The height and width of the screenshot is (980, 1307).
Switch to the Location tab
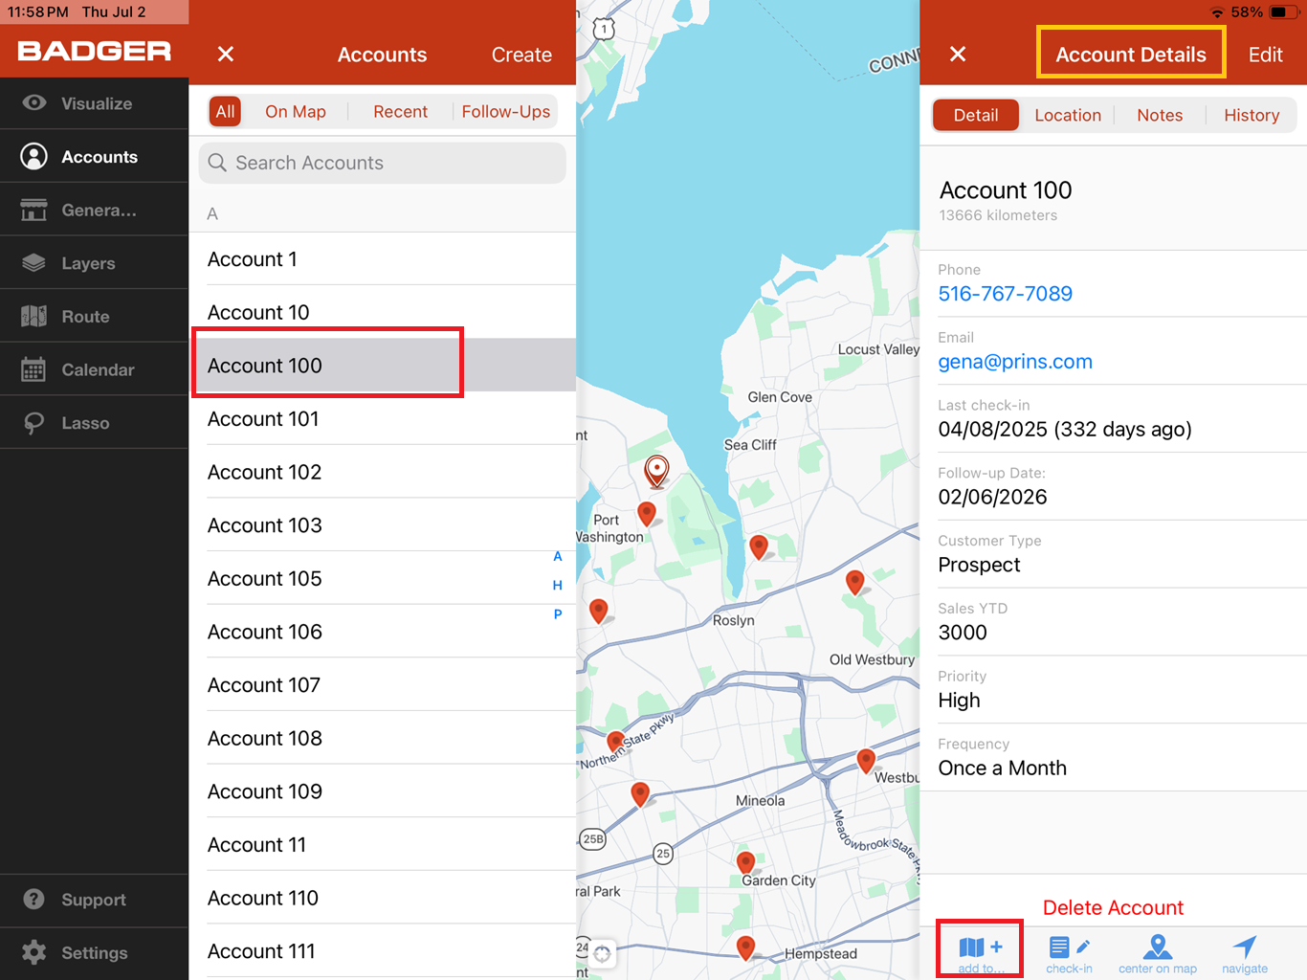[x=1068, y=115]
